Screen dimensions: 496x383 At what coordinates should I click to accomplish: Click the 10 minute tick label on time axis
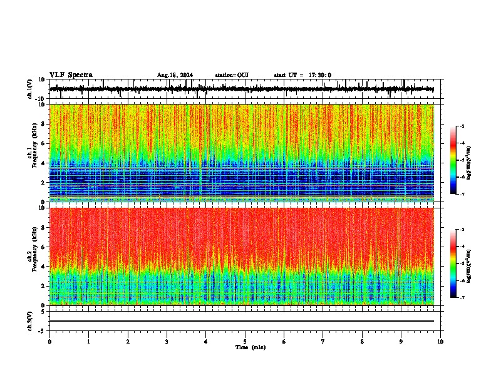(x=440, y=341)
